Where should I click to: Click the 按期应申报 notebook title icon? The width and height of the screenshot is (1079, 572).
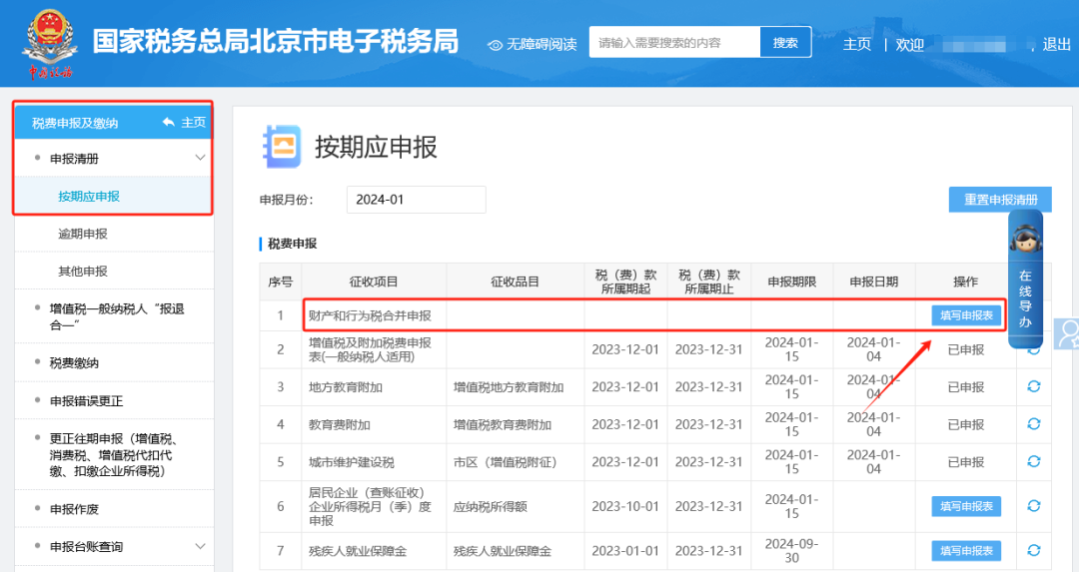click(x=281, y=147)
